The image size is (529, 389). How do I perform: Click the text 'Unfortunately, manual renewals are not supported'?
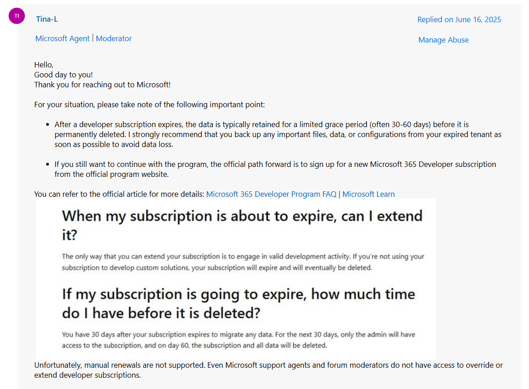coord(268,370)
